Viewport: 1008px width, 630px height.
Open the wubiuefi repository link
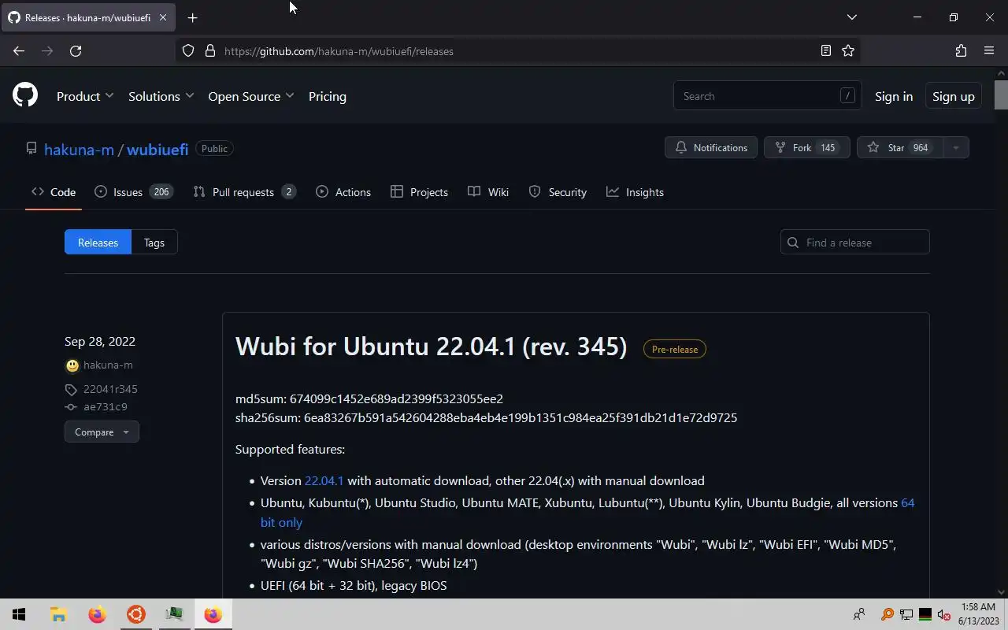157,149
